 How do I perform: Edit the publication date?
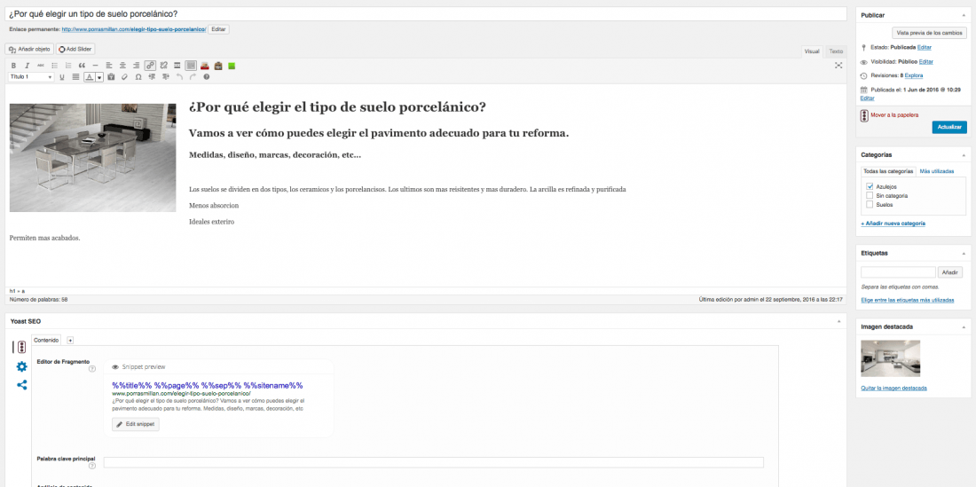pos(867,98)
